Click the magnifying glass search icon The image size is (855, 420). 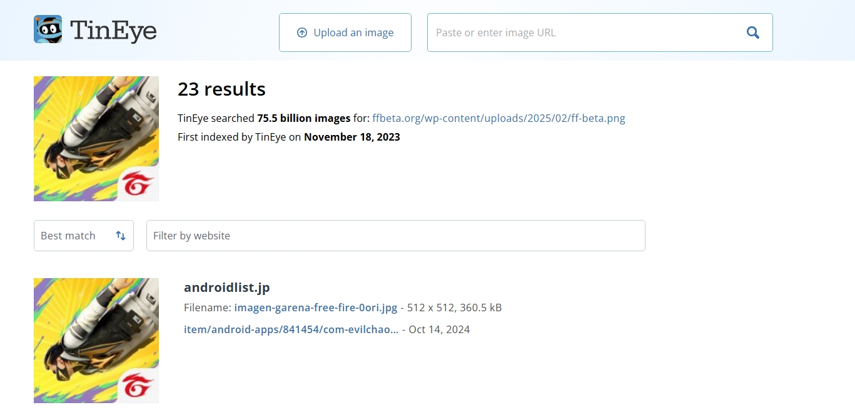pos(753,32)
